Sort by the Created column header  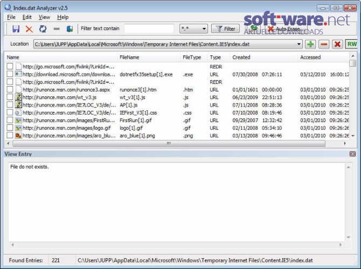[263, 57]
